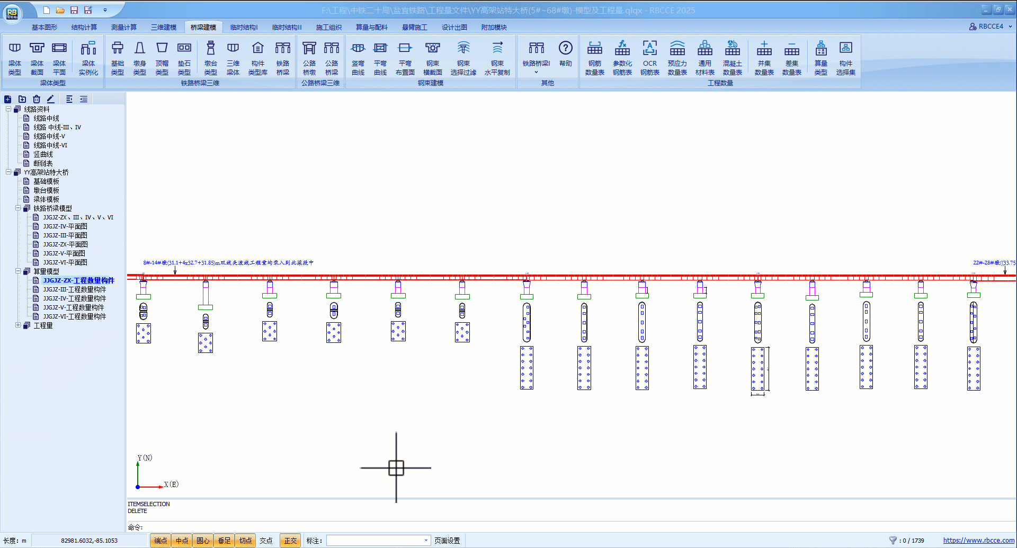Open the 算量与配料 ribbon tab
This screenshot has height=548, width=1017.
(x=371, y=27)
